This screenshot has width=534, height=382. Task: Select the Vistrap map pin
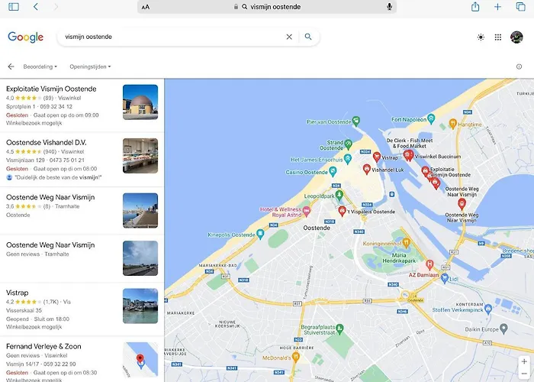pos(377,157)
